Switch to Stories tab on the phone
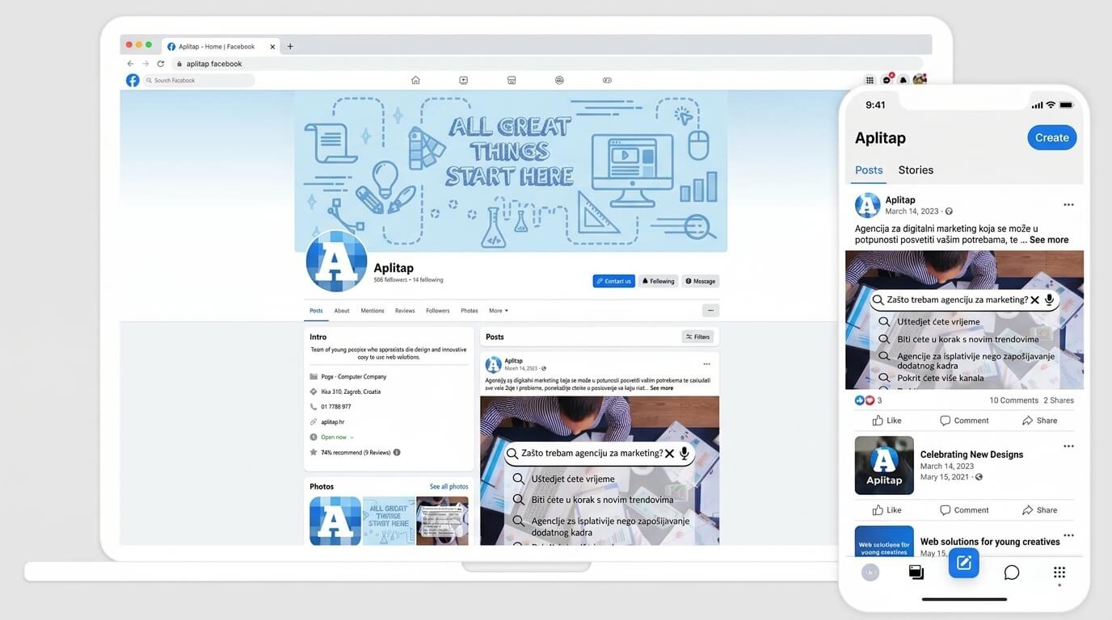Screen dimensions: 1112x620 916,170
